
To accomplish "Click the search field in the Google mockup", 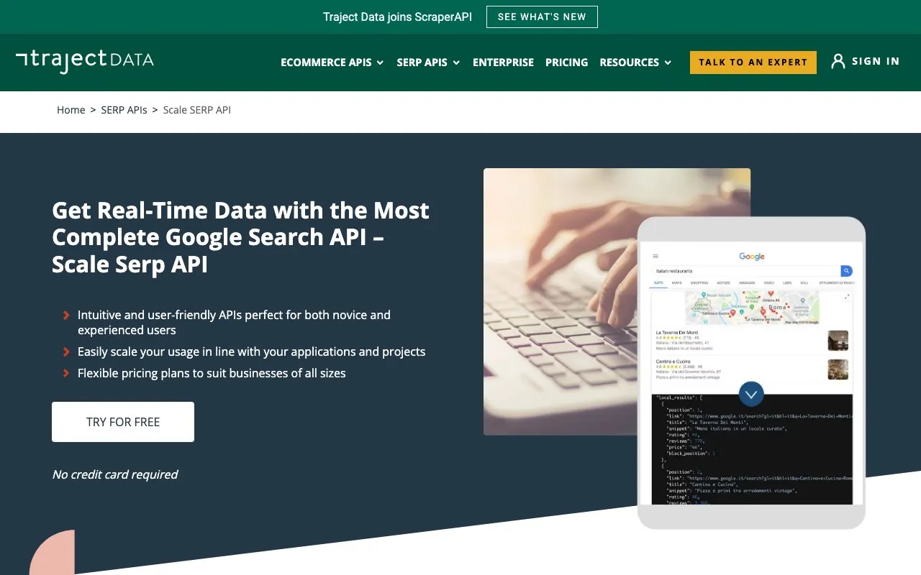I will (x=746, y=271).
